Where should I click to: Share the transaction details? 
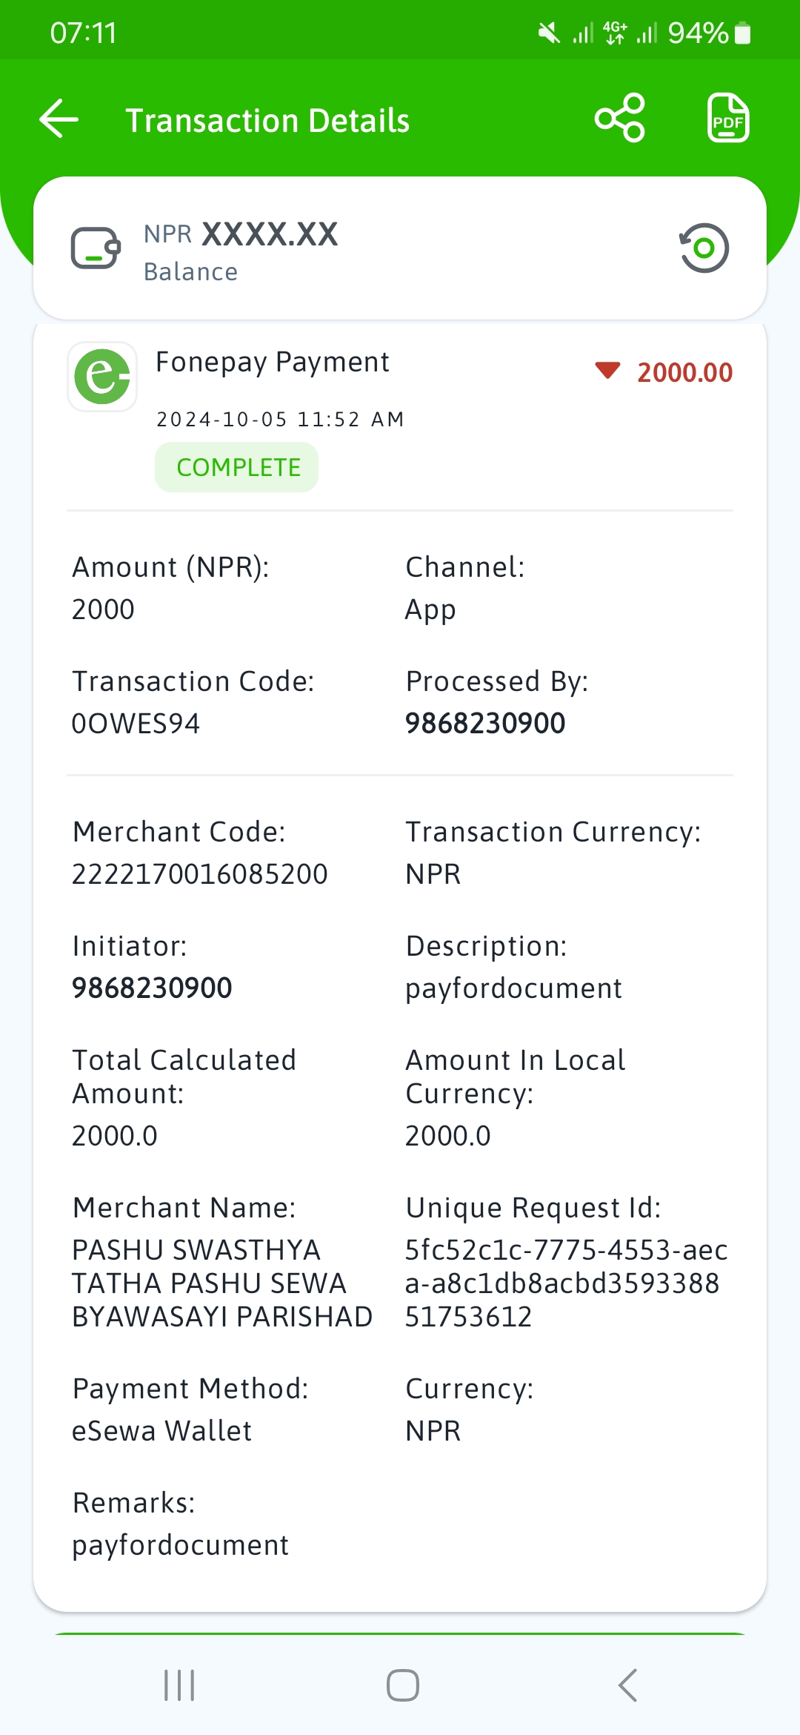tap(620, 118)
